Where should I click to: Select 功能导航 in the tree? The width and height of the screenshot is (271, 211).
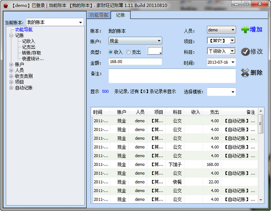pyautogui.click(x=24, y=30)
